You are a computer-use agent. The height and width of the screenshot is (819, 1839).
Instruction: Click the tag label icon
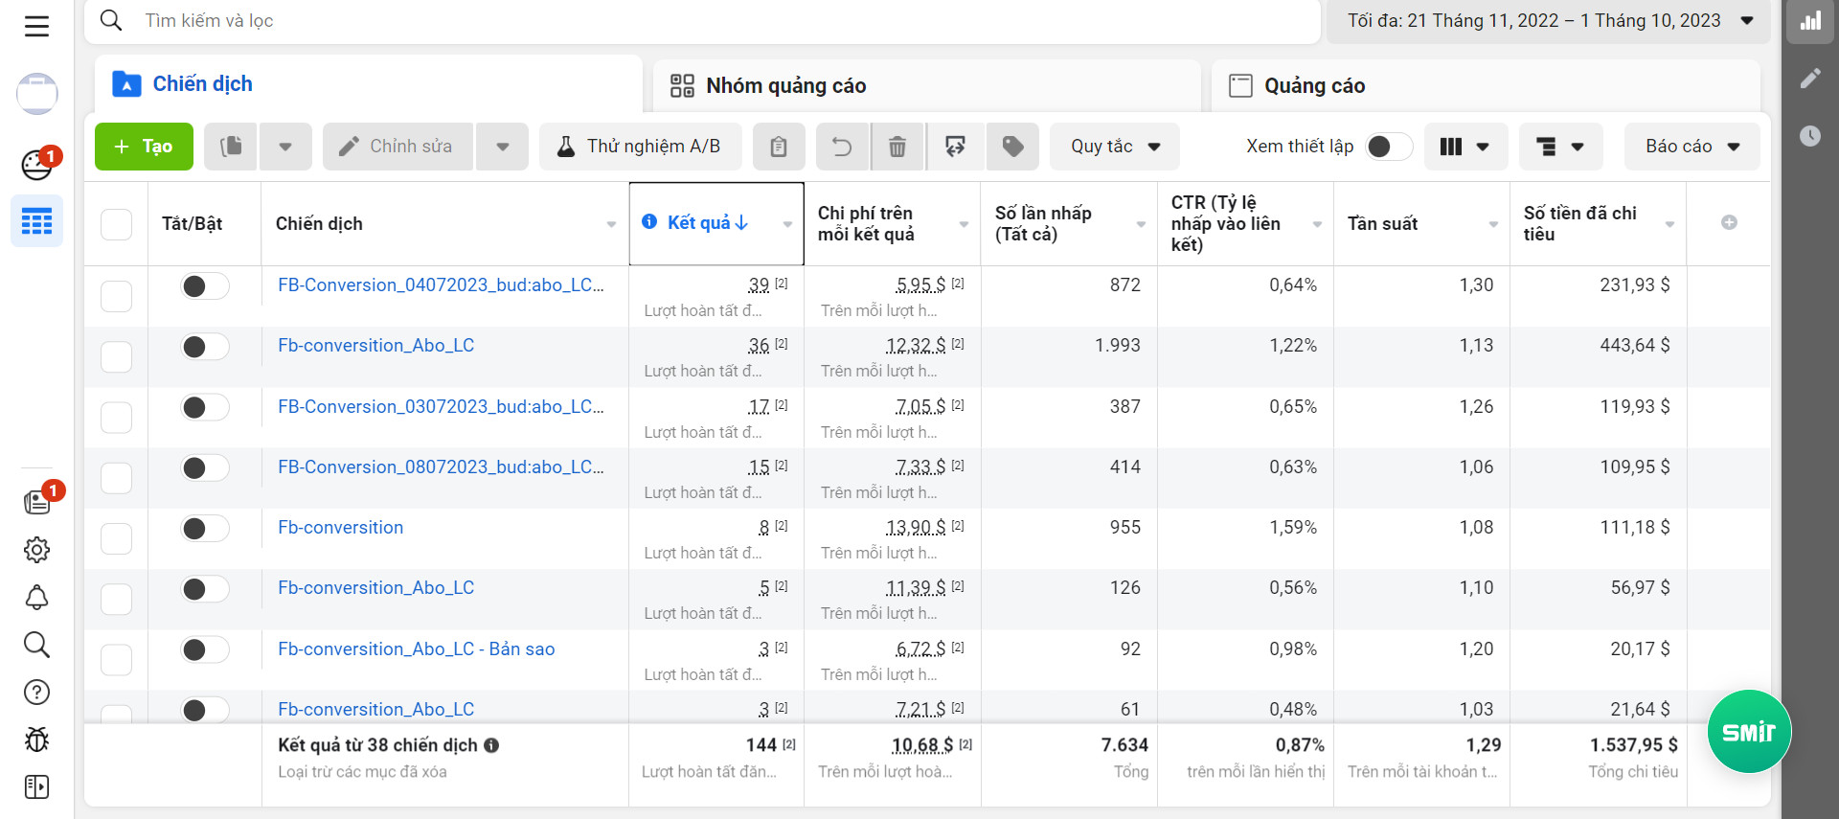point(1012,147)
